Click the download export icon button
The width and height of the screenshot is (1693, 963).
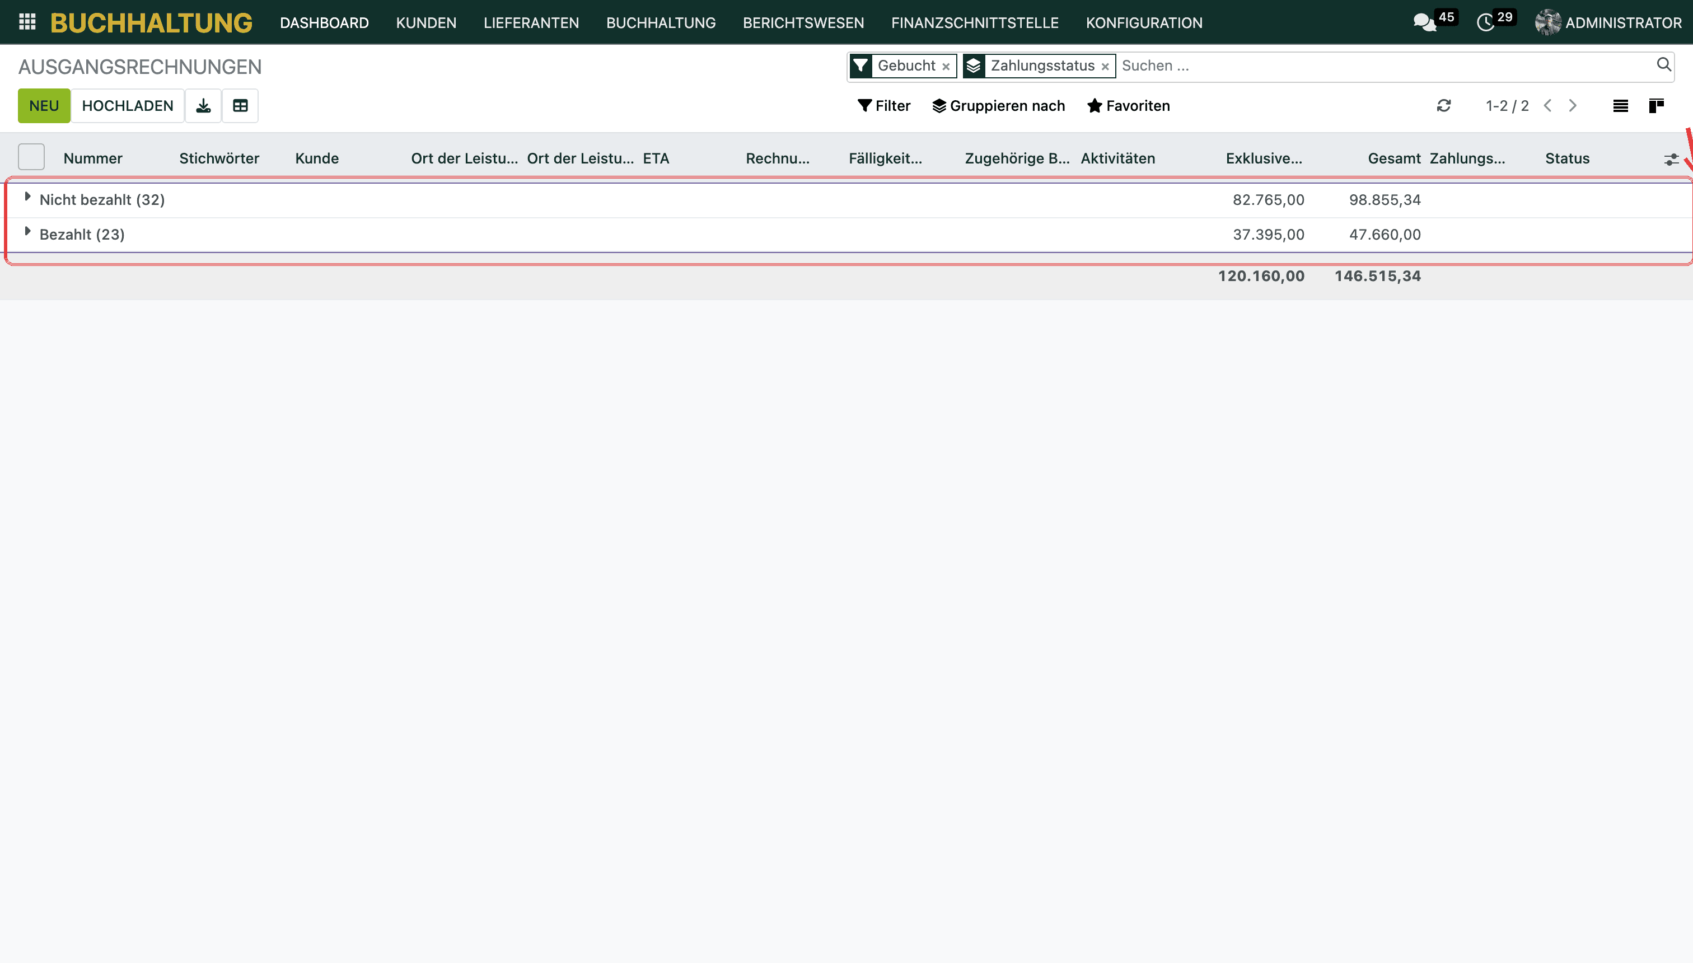[203, 106]
